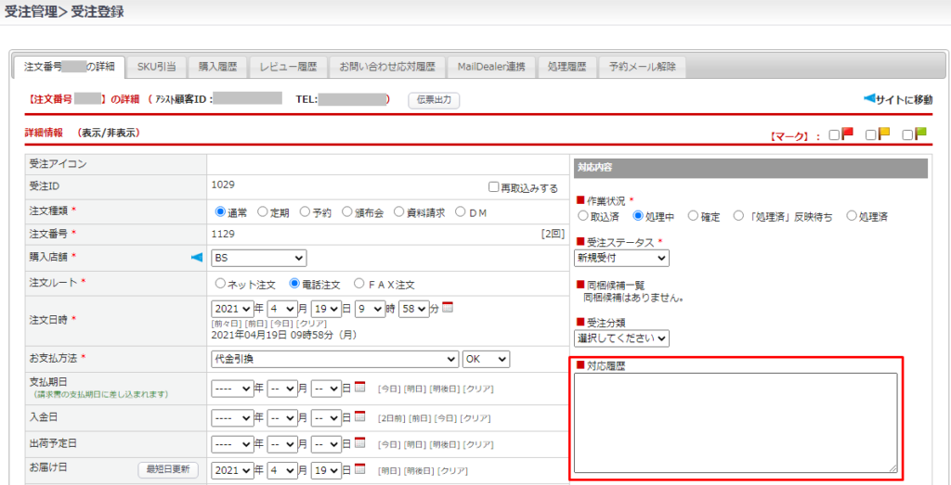Click blue arrow icon next to サイトに移動

[x=868, y=98]
